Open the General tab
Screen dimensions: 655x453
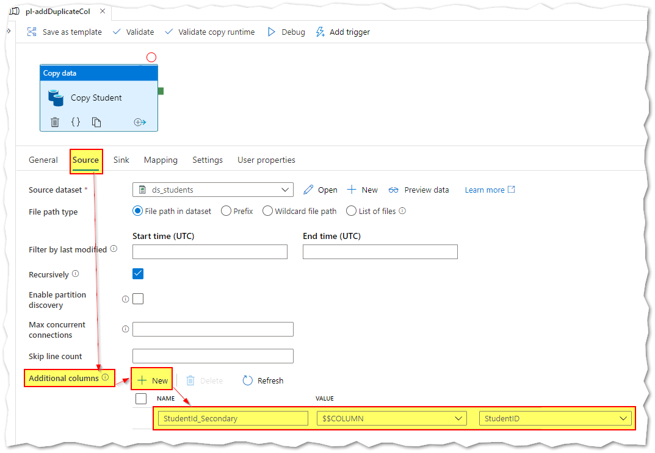point(43,160)
